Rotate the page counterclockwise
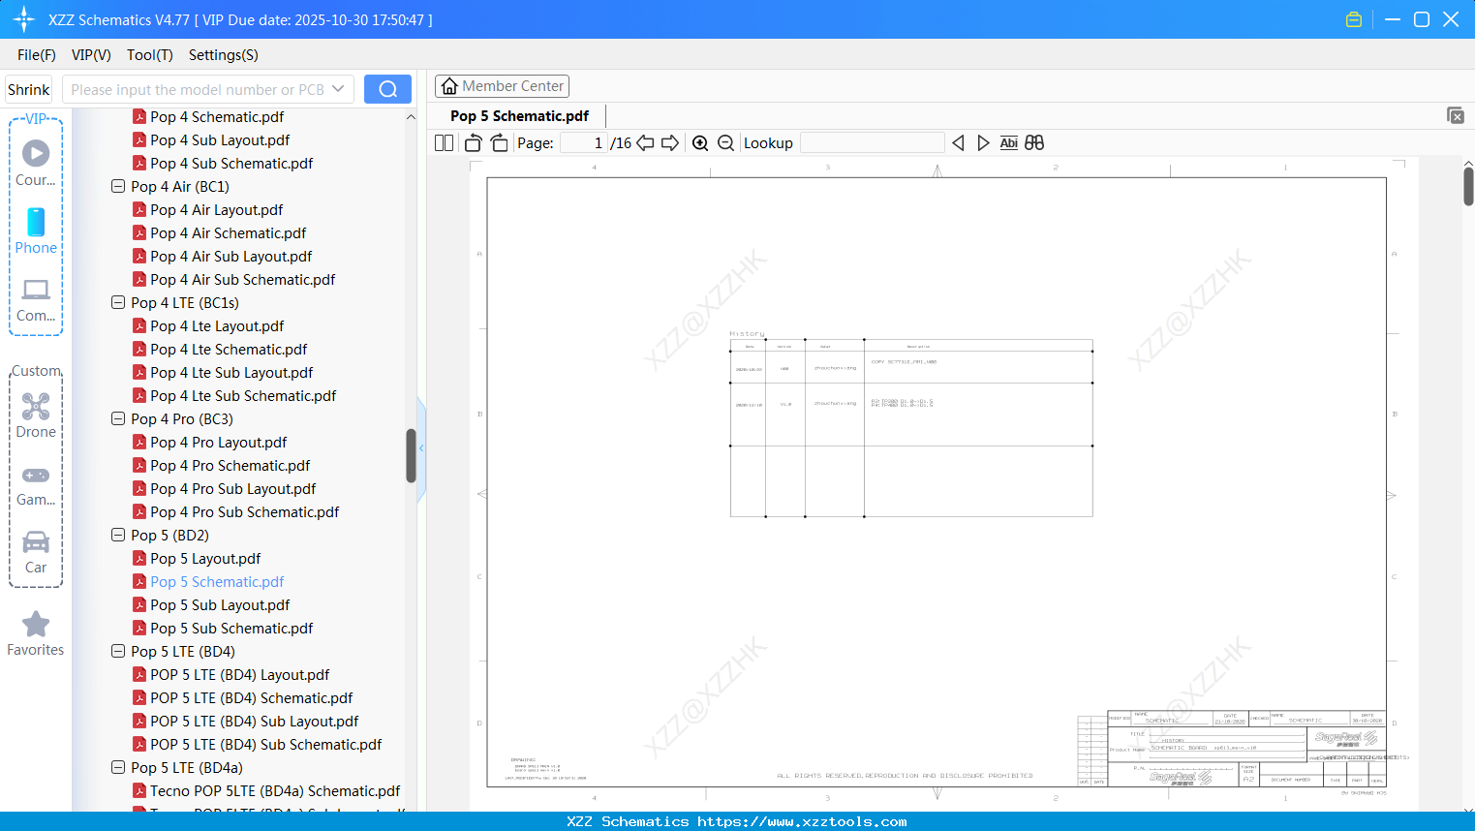This screenshot has height=831, width=1475. coord(473,142)
